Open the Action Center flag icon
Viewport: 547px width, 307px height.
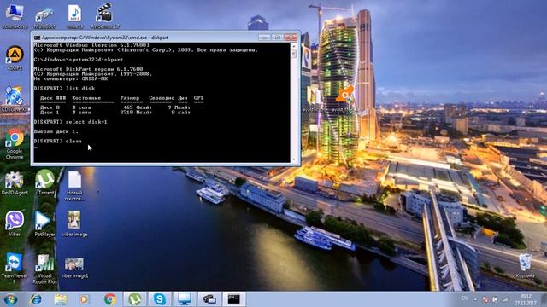(495, 299)
